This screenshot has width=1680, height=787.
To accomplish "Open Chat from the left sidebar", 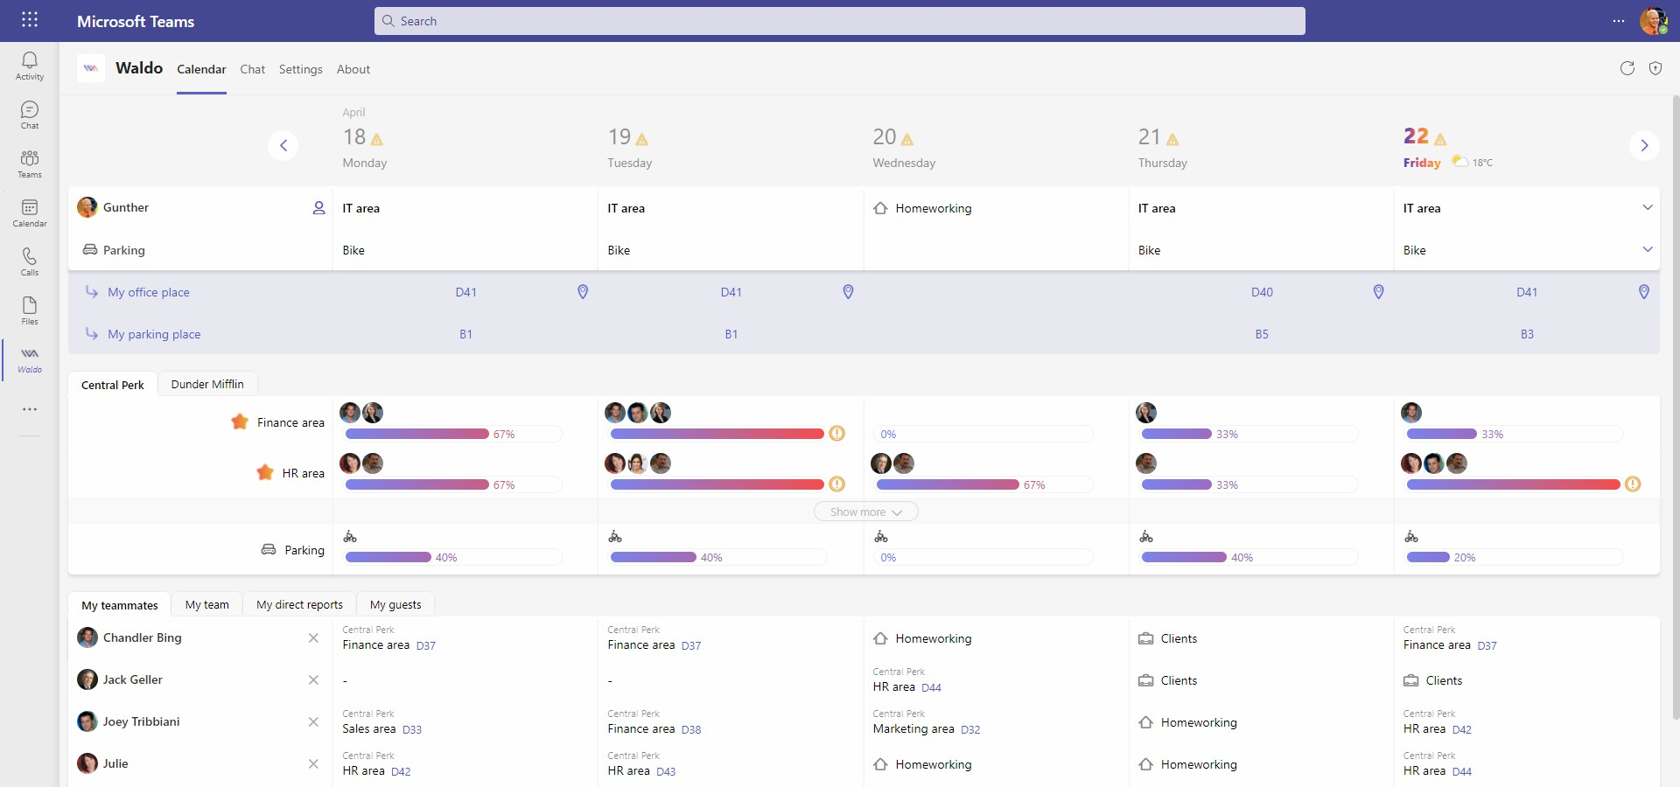I will pyautogui.click(x=29, y=115).
